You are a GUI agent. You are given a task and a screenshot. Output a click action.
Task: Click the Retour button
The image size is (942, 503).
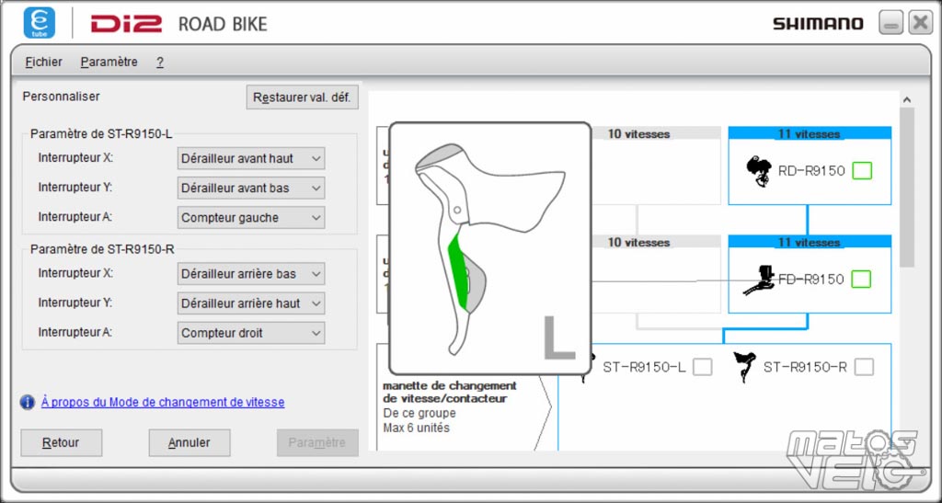pyautogui.click(x=62, y=443)
